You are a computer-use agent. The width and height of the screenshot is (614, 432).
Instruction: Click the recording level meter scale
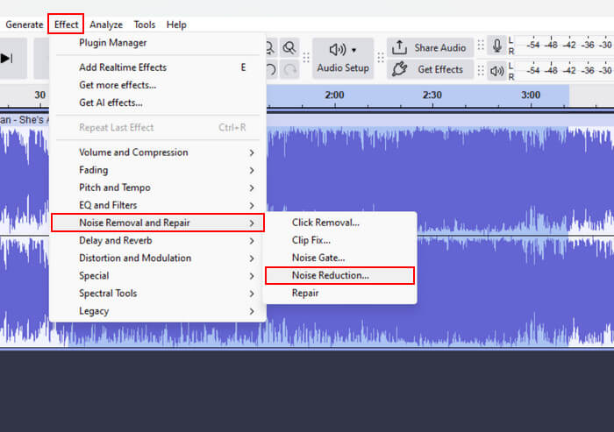pyautogui.click(x=564, y=45)
